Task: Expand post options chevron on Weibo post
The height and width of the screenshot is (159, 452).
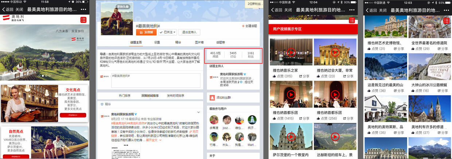Action: (198, 112)
